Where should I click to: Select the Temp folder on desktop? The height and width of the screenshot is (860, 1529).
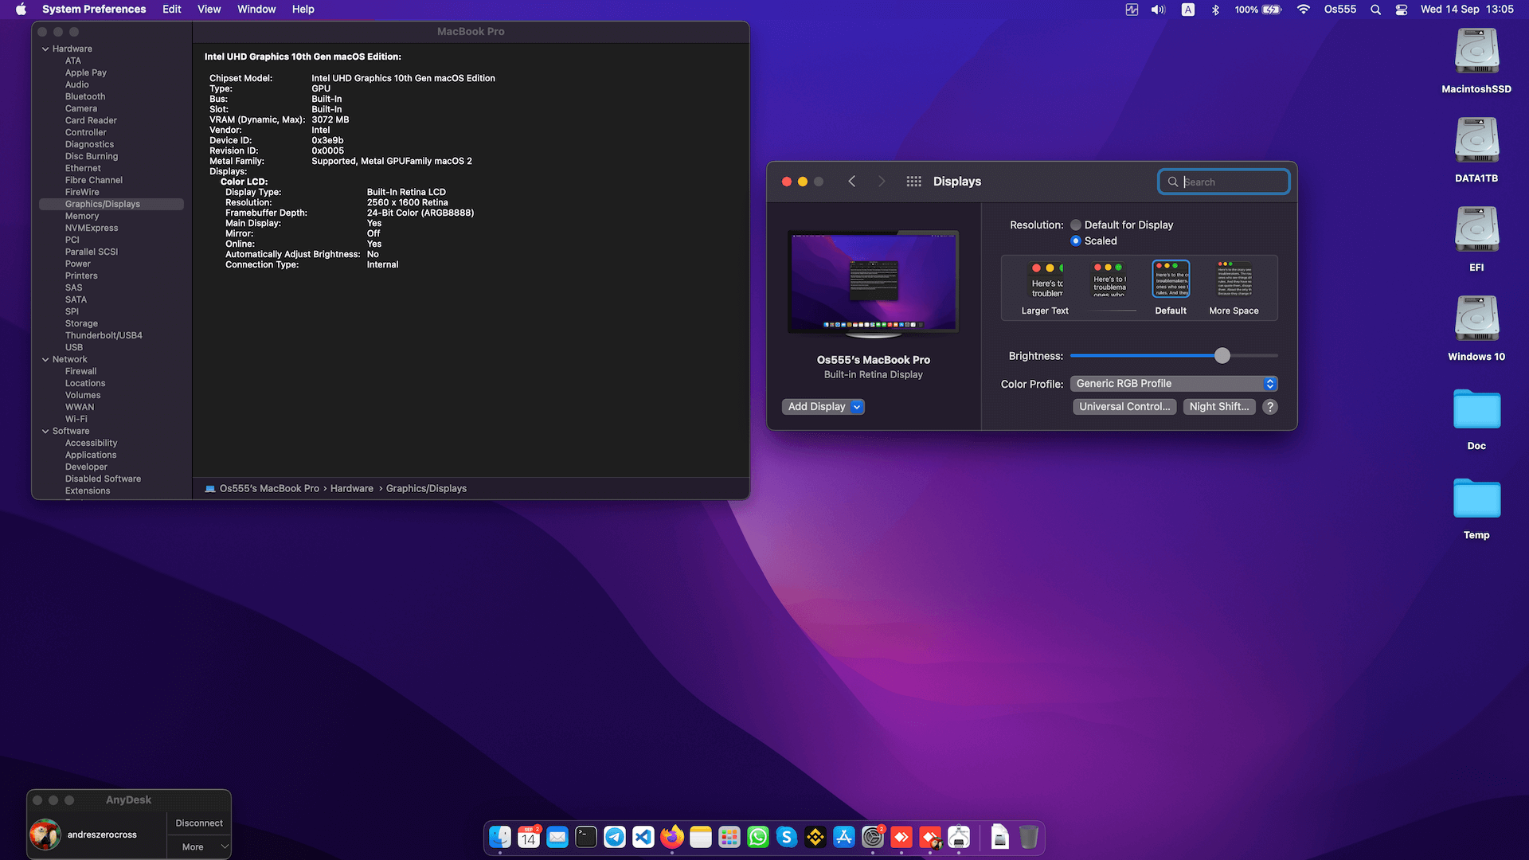coord(1476,508)
